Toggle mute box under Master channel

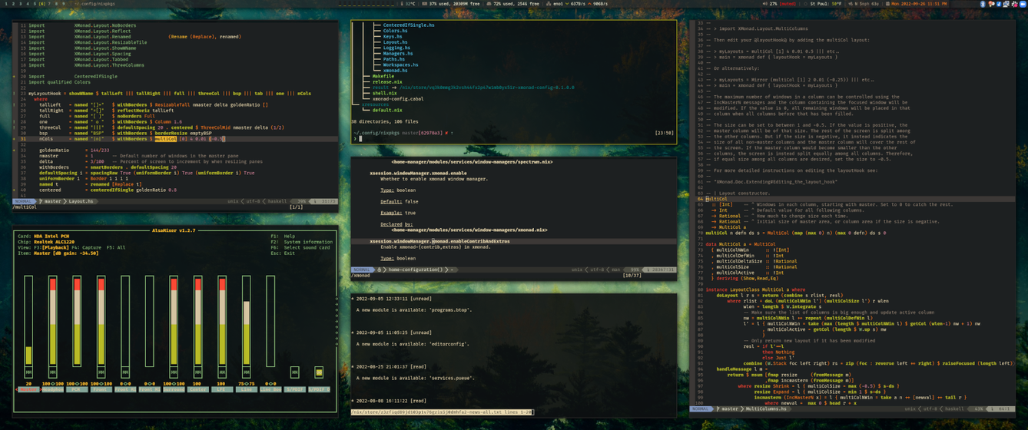[28, 372]
